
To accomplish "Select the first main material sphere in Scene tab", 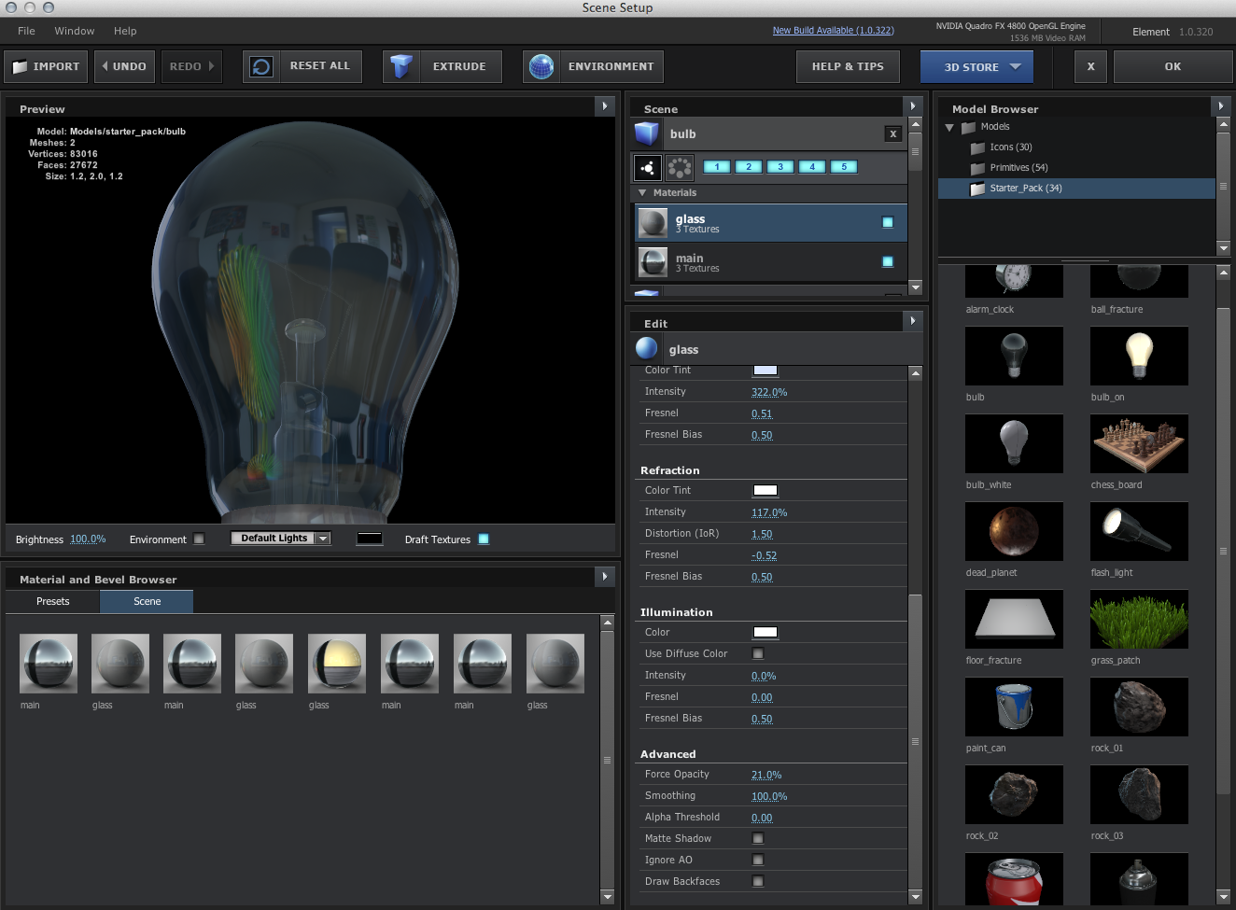I will (49, 664).
